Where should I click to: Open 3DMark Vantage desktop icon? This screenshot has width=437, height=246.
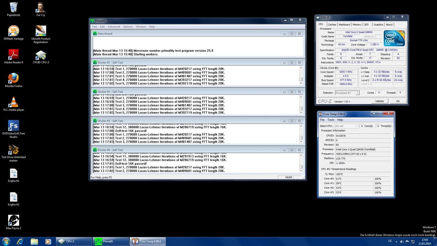pyautogui.click(x=13, y=31)
